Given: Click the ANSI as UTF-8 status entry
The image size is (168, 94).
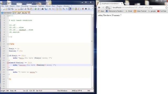Looking at the screenshot, I should [x=77, y=91].
